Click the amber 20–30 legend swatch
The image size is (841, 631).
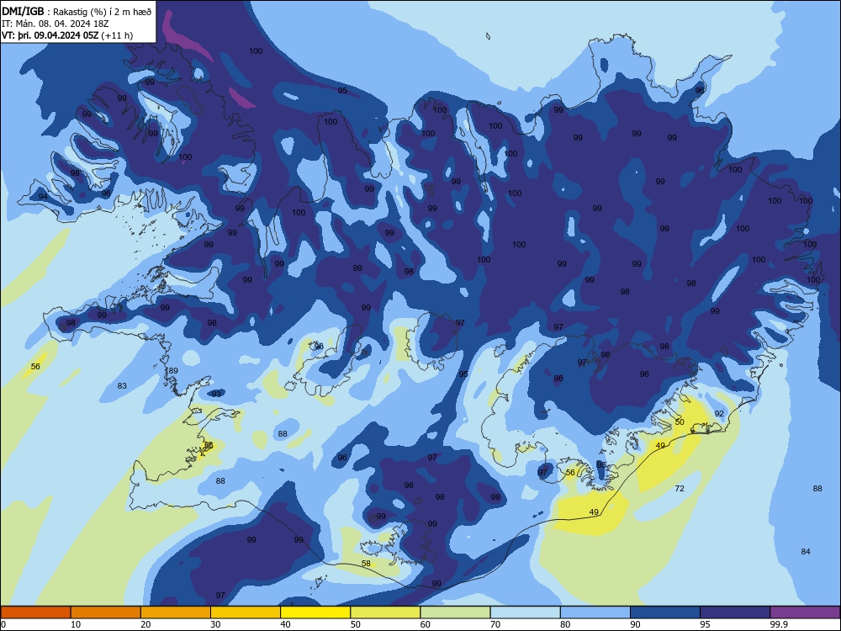176,612
